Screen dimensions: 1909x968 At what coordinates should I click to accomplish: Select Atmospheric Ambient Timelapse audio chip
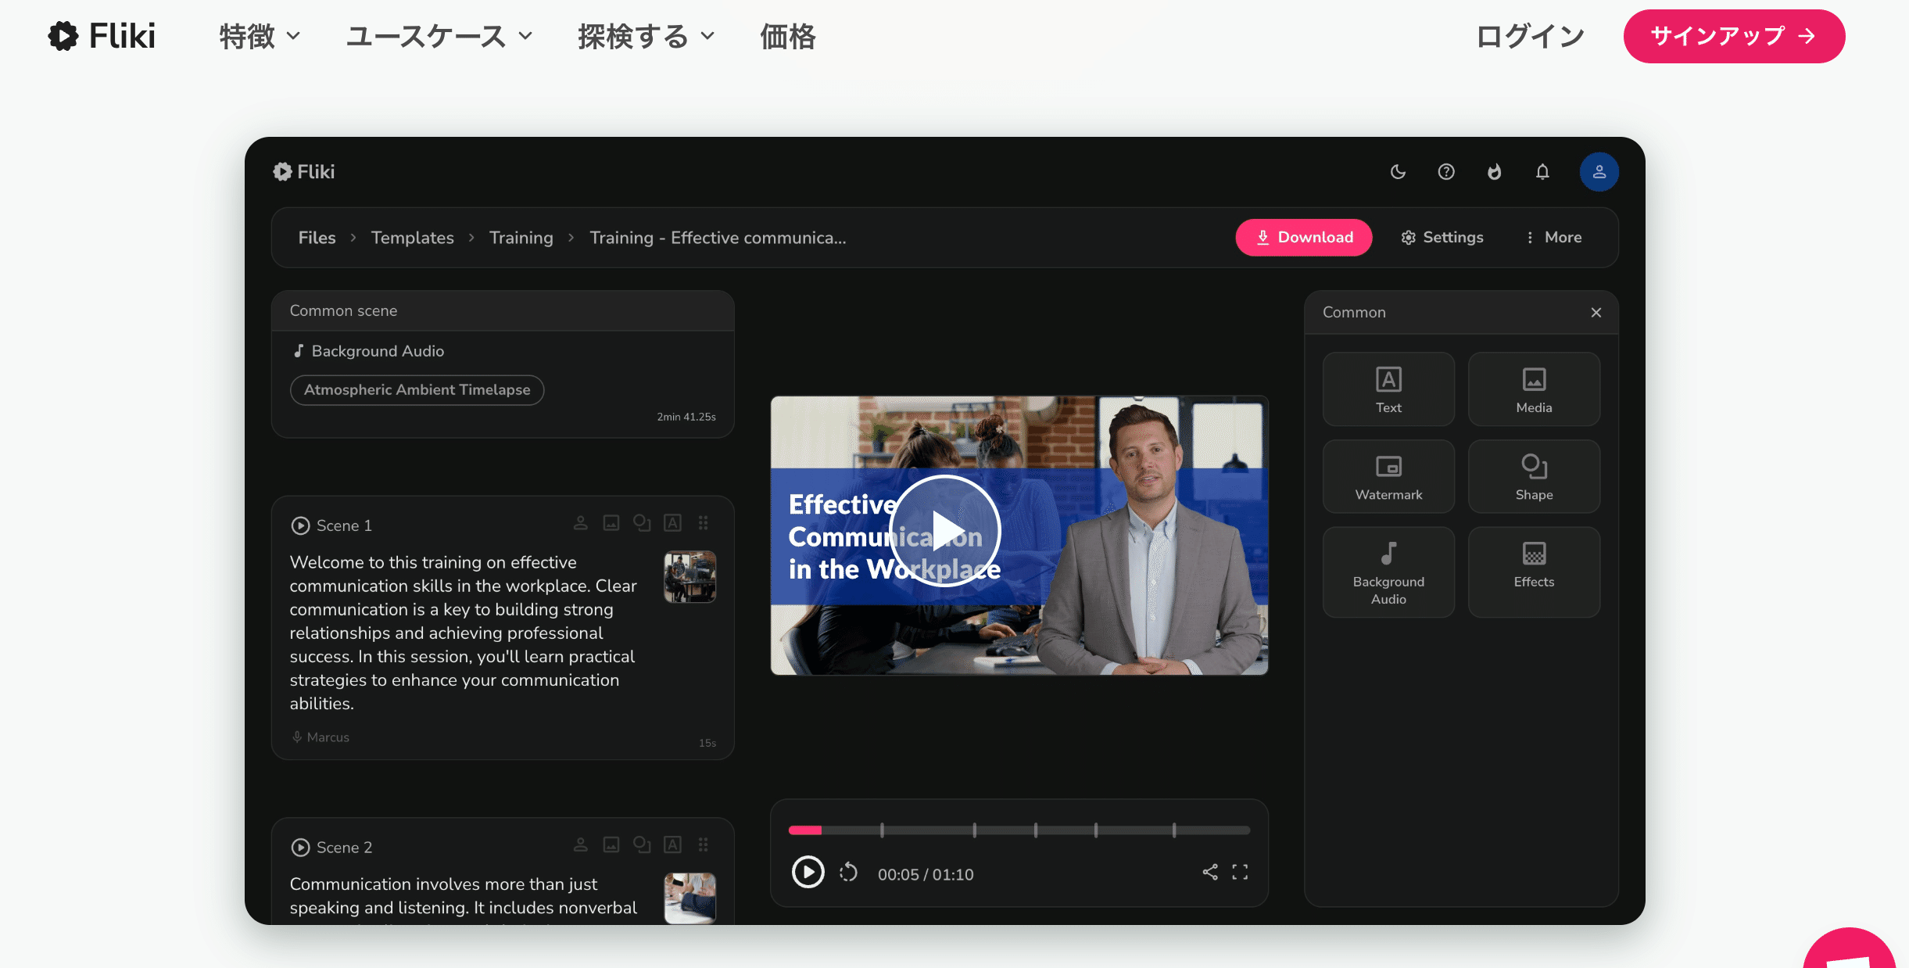[x=417, y=389]
